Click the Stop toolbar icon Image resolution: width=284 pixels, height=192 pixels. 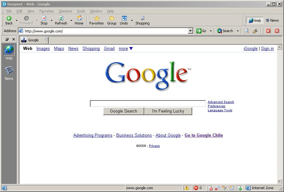click(x=44, y=18)
